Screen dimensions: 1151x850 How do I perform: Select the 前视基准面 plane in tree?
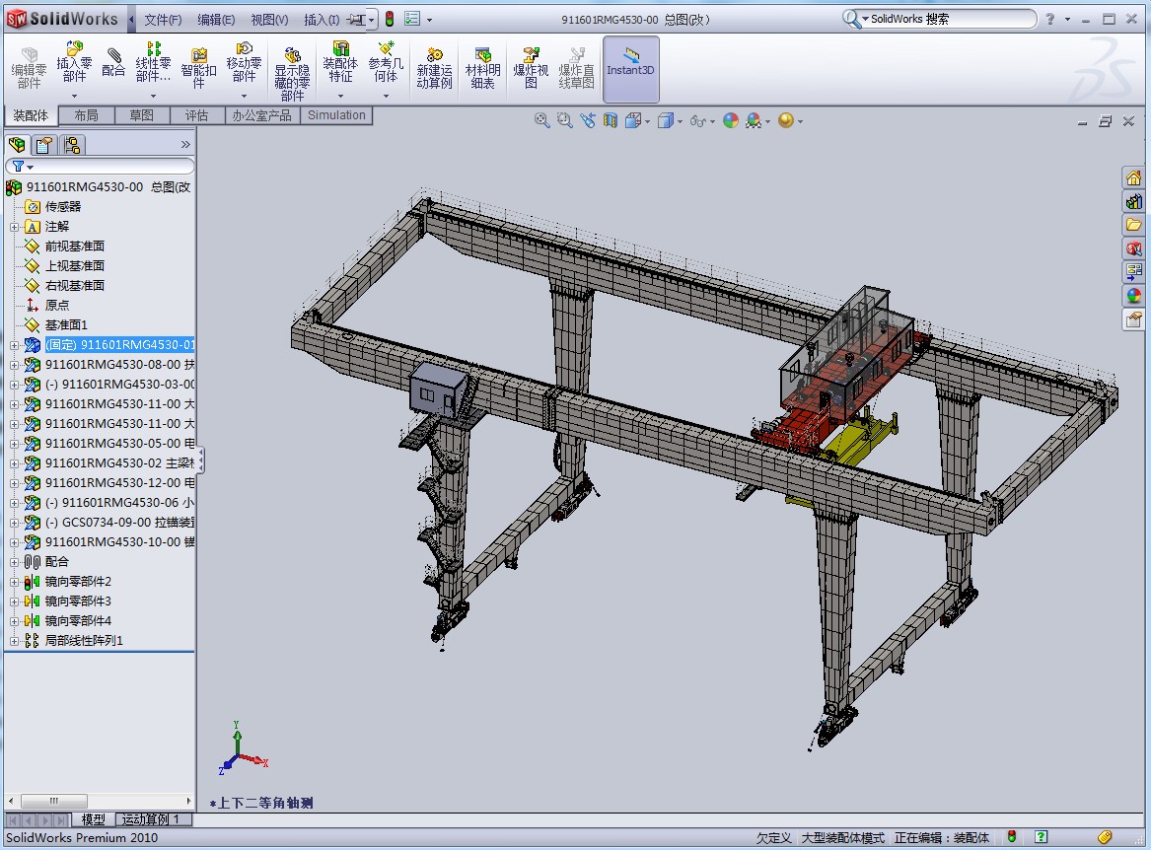tap(74, 247)
